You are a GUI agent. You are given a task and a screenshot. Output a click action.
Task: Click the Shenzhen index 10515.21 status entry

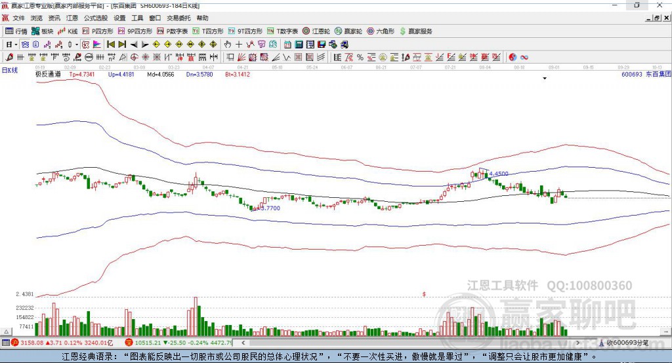pos(179,343)
